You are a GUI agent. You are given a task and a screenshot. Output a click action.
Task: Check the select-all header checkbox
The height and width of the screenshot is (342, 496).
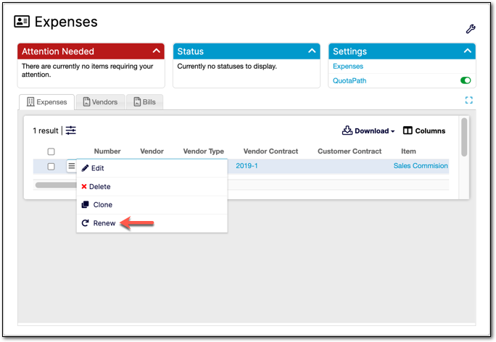pyautogui.click(x=51, y=151)
